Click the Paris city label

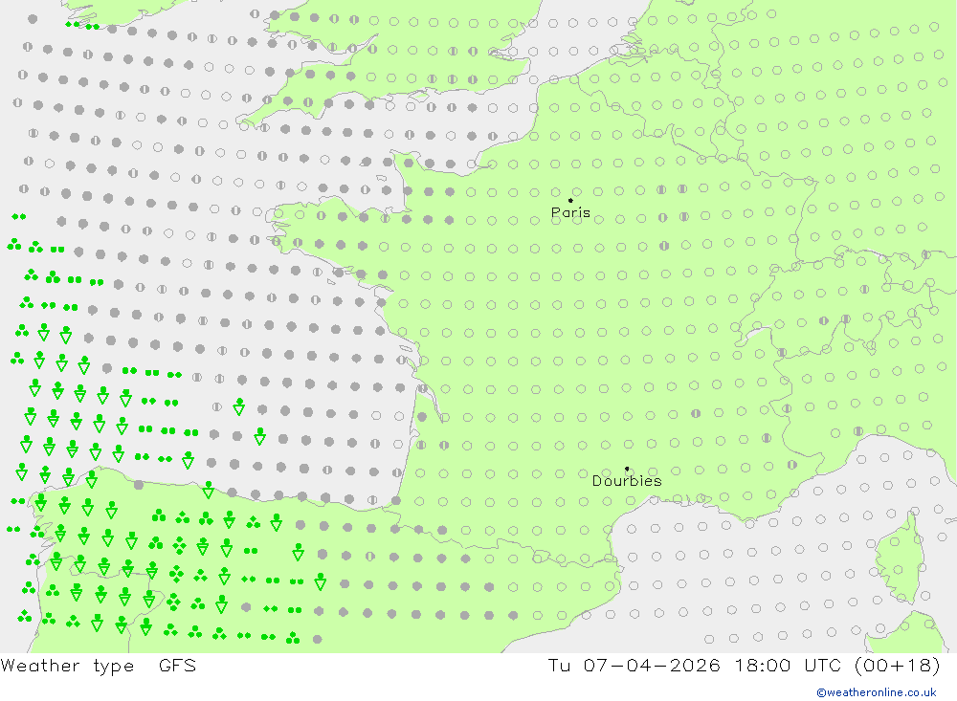[x=570, y=213]
